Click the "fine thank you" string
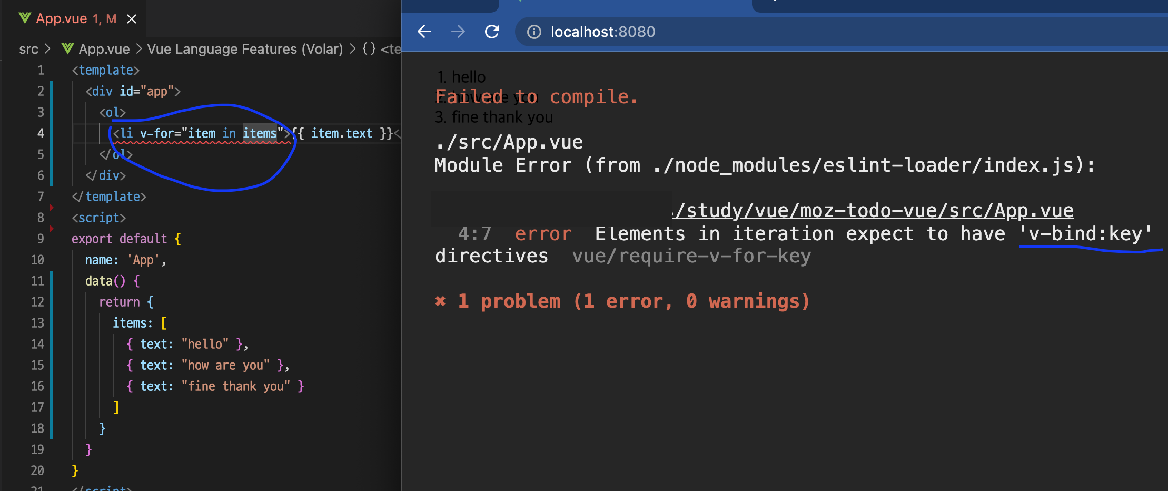The width and height of the screenshot is (1168, 491). tap(235, 386)
